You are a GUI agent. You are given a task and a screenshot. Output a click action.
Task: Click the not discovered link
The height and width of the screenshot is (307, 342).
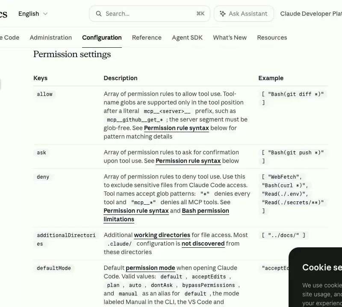click(203, 243)
